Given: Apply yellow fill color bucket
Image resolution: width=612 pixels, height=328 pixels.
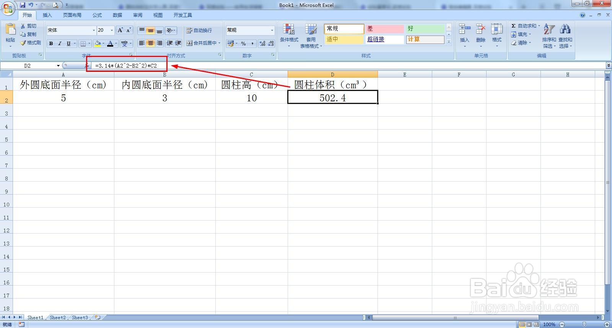Looking at the screenshot, I should tap(98, 44).
